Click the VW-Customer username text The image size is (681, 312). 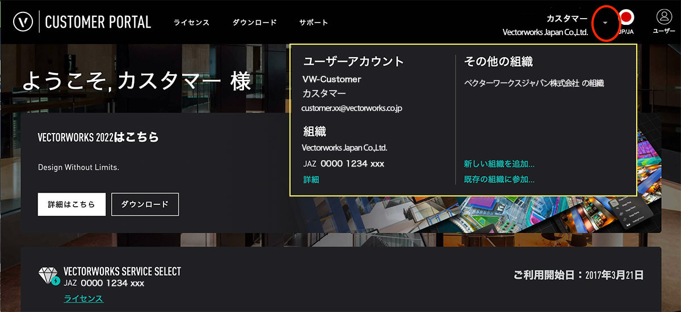pos(332,79)
